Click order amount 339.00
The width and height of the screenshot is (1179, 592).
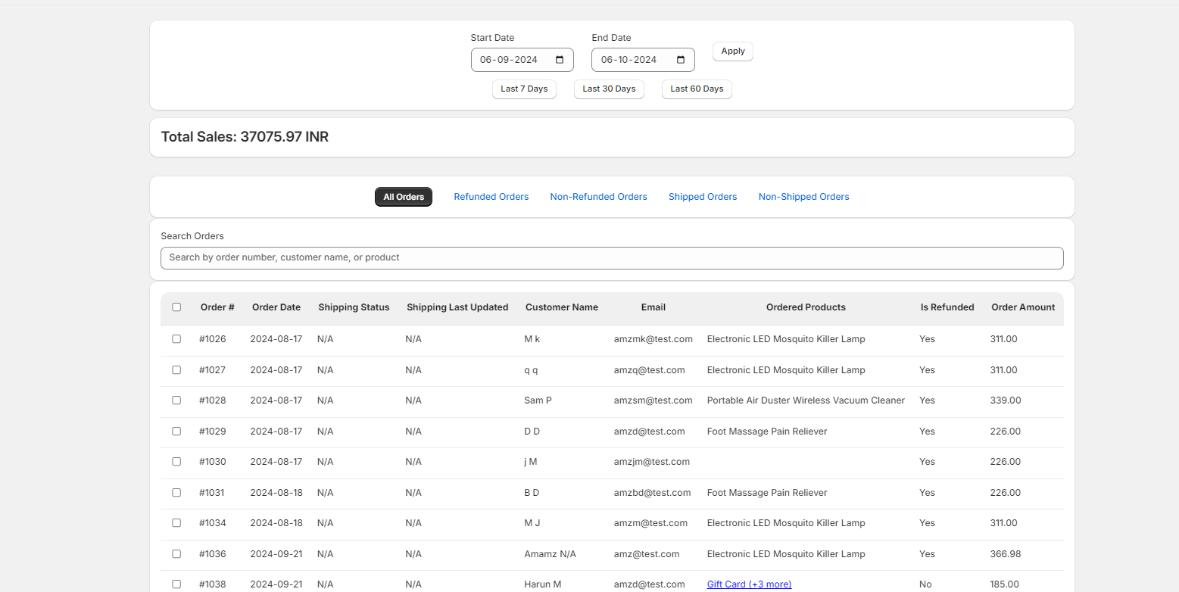click(x=1006, y=400)
